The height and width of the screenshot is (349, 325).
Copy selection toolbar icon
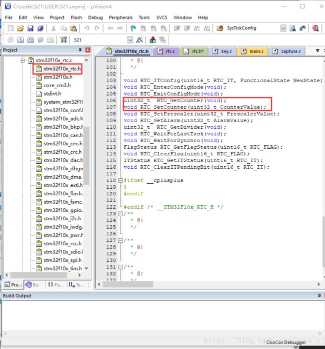[64, 28]
